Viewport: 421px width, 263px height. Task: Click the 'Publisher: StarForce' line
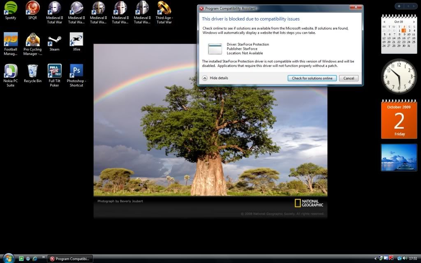tap(242, 49)
